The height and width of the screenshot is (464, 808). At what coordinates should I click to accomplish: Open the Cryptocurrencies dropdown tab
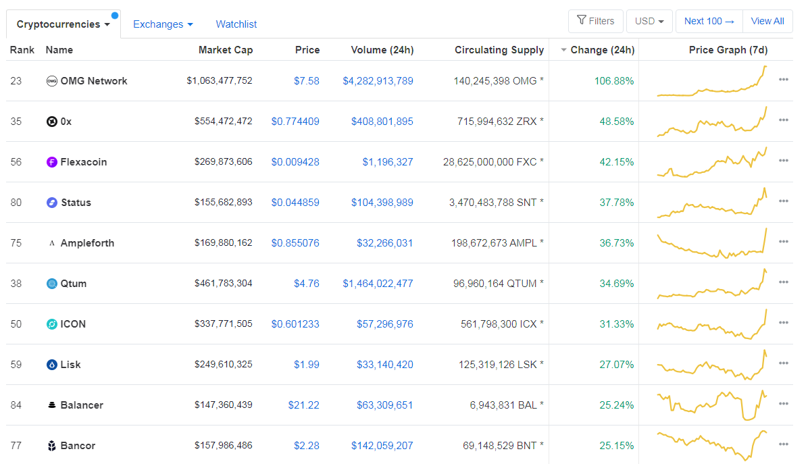pyautogui.click(x=64, y=24)
